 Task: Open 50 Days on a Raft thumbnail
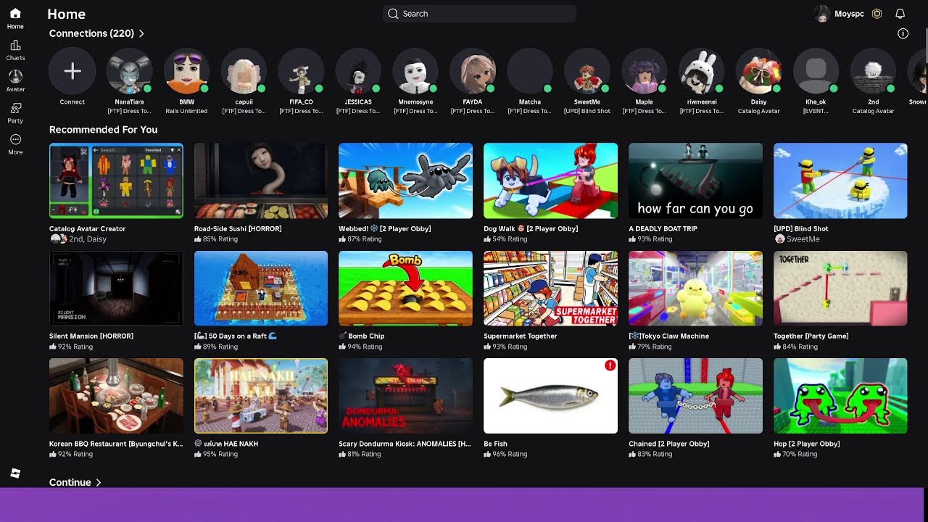[x=261, y=289]
